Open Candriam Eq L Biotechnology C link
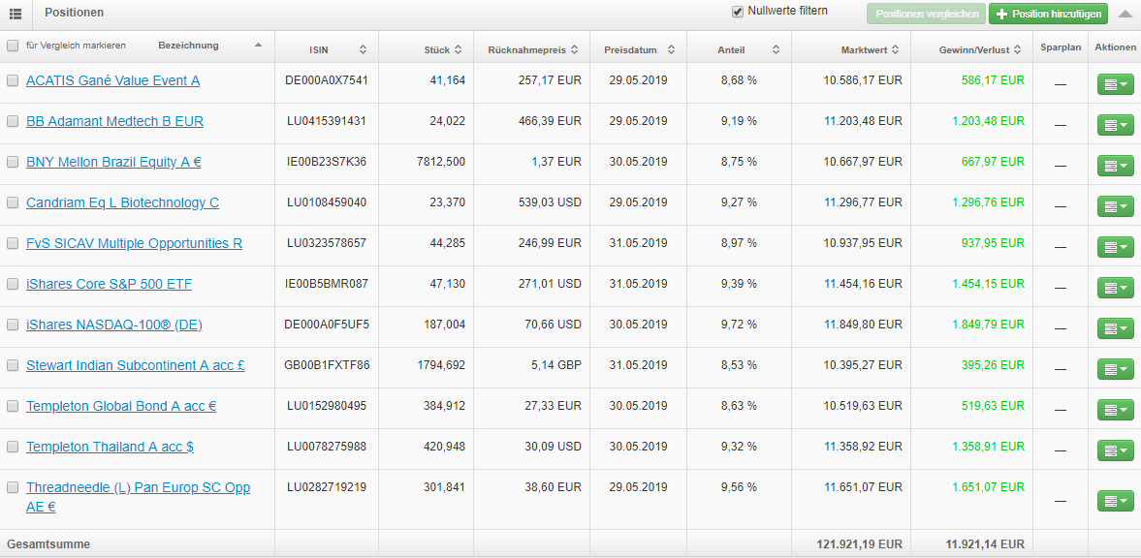The image size is (1141, 558). coord(122,203)
